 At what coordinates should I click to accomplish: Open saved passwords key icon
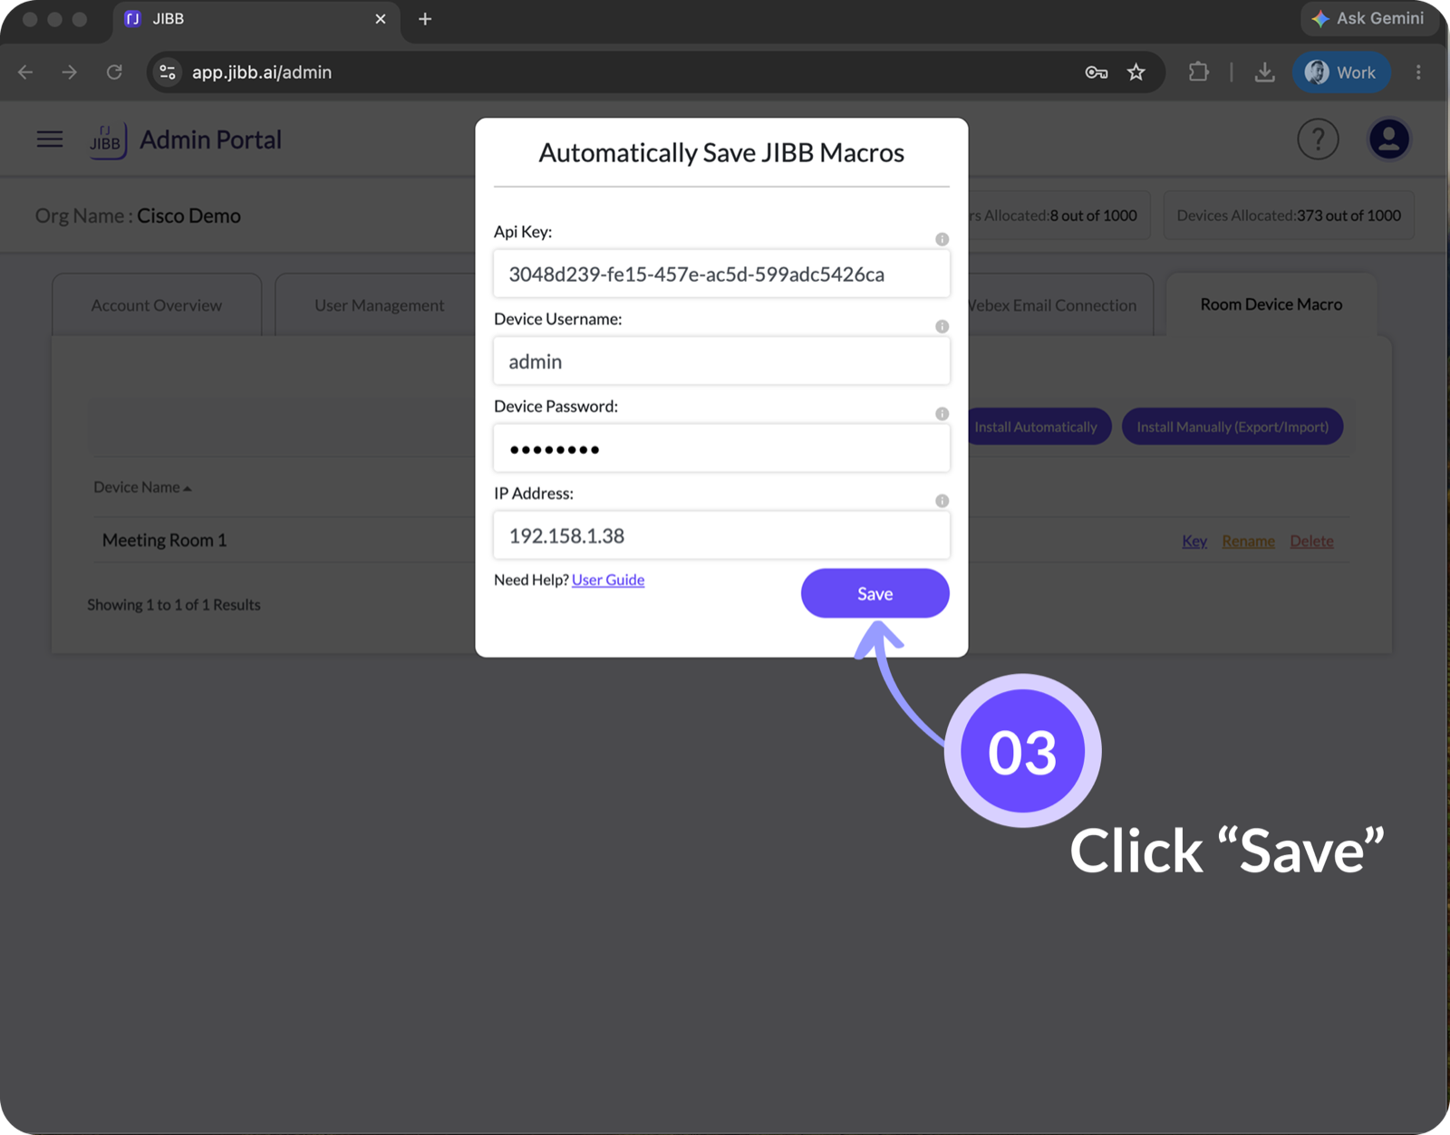(1097, 72)
